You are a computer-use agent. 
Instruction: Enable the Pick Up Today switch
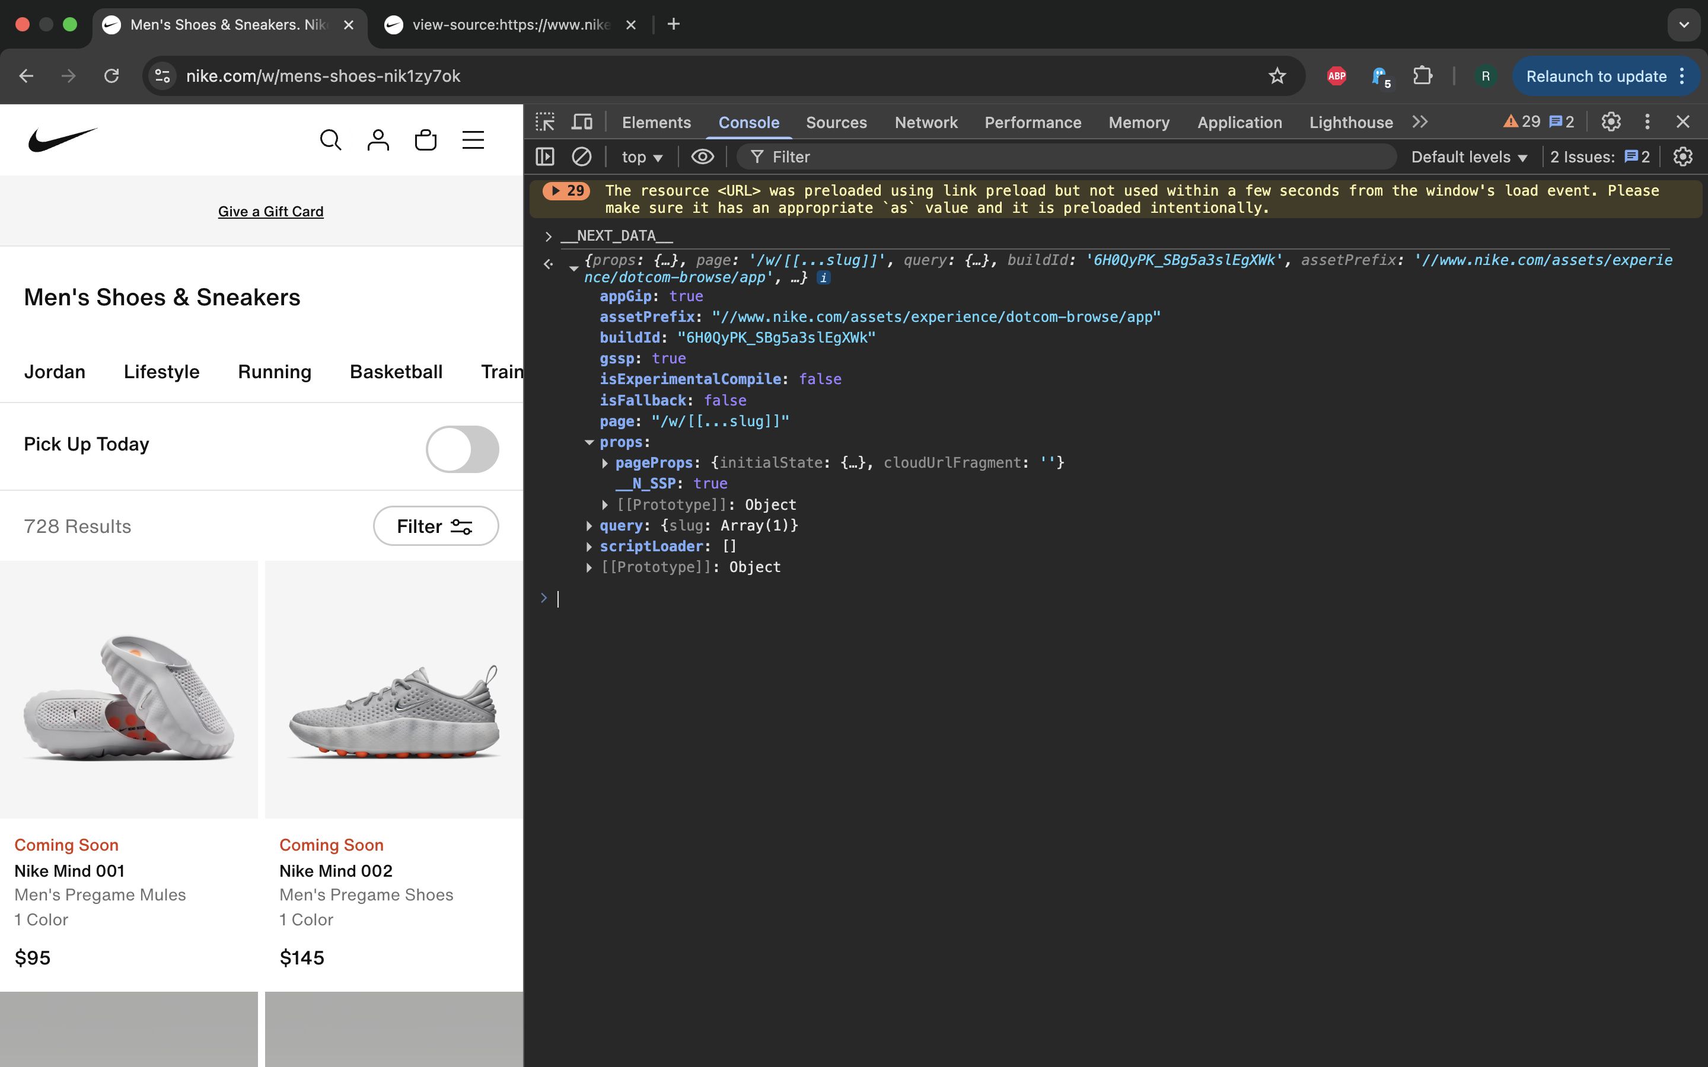pyautogui.click(x=463, y=449)
